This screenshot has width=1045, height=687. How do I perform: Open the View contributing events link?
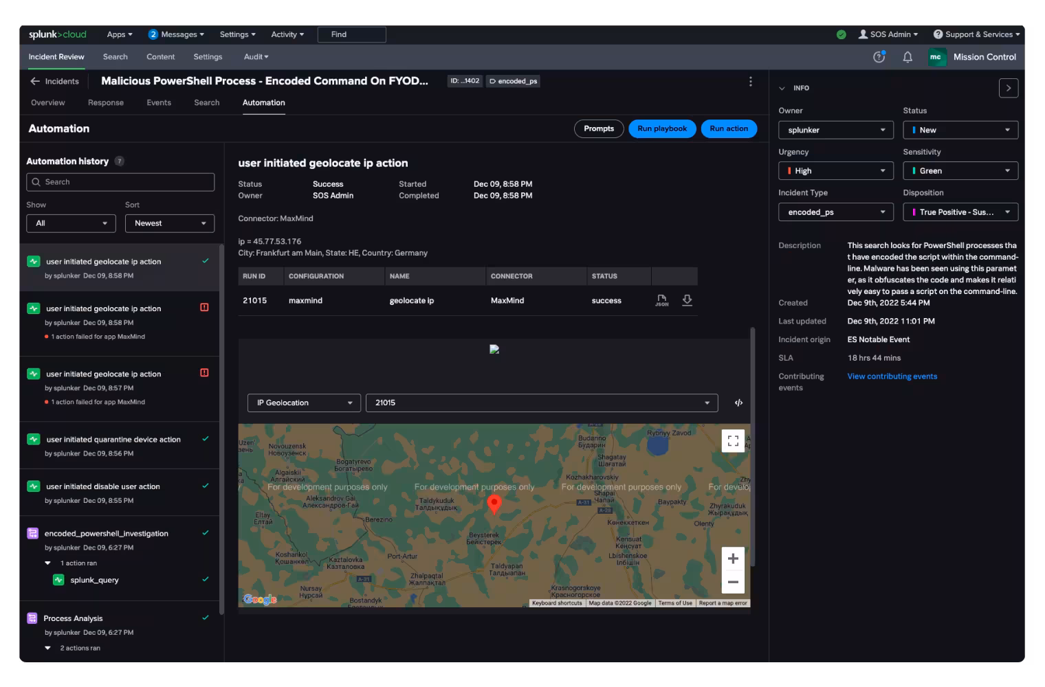892,376
